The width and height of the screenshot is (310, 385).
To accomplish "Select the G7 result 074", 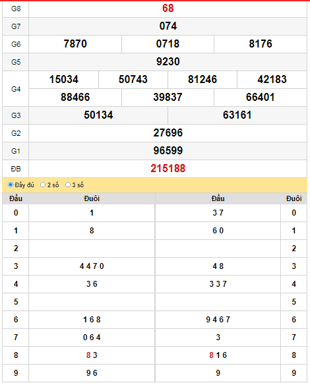I will click(x=168, y=26).
